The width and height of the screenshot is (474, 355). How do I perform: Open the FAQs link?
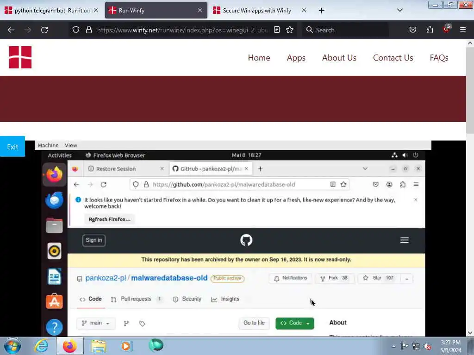pos(439,58)
